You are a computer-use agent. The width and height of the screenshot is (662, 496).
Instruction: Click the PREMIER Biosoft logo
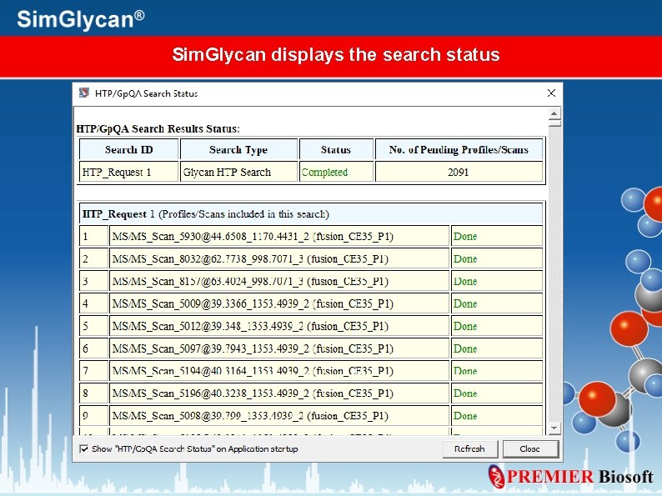[x=570, y=477]
